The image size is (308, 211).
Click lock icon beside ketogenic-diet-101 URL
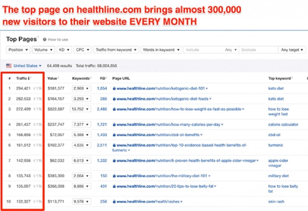pos(114,89)
